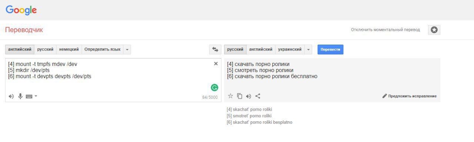Swap source and target languages

[x=215, y=49]
